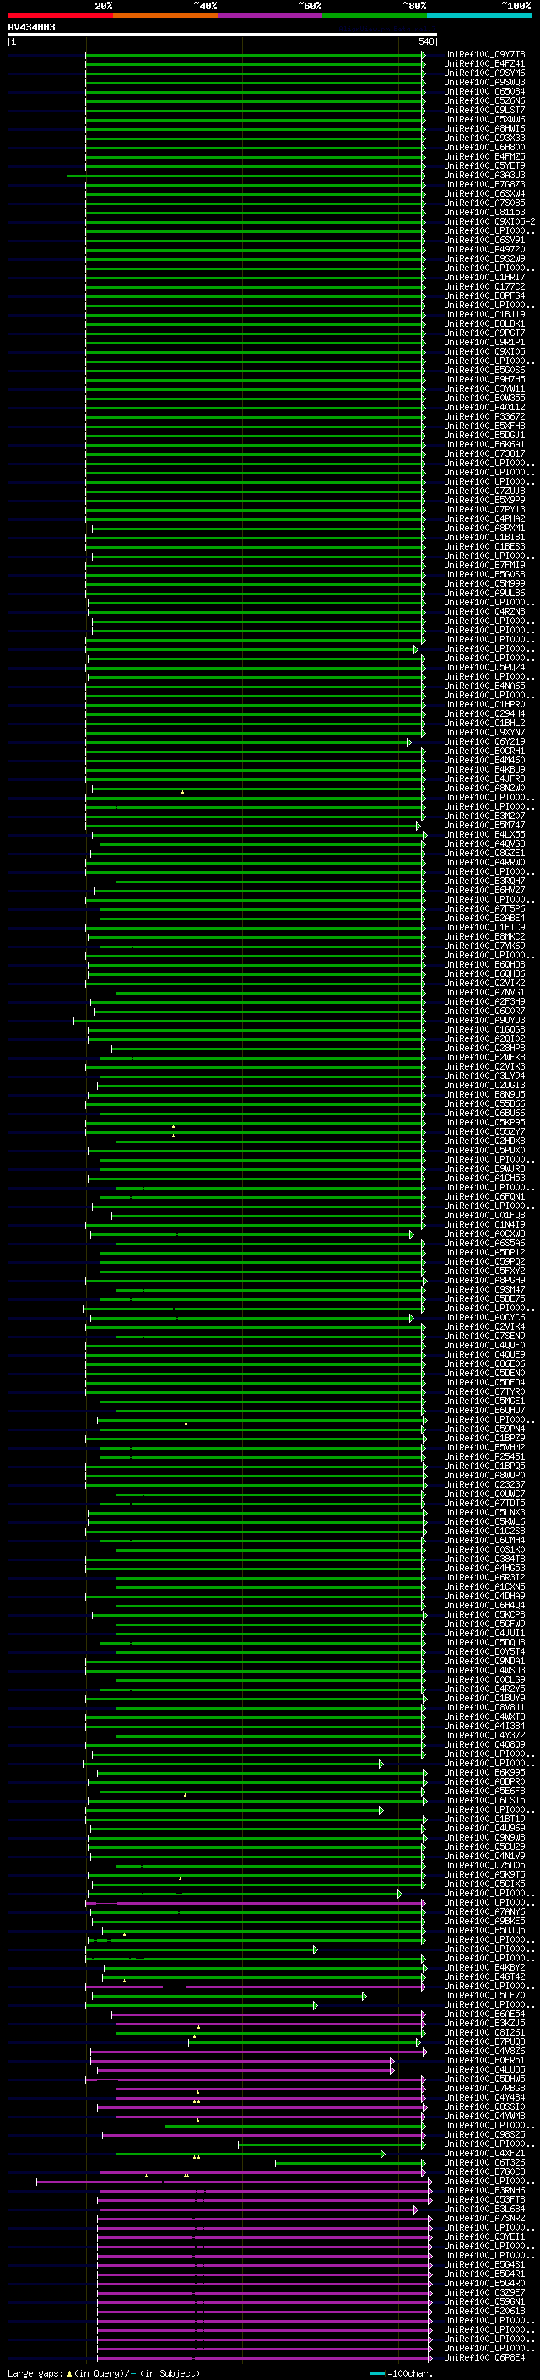This screenshot has width=540, height=2380.
Task: Open hit UniRef100_C5PDX0
Action: pos(484,1152)
